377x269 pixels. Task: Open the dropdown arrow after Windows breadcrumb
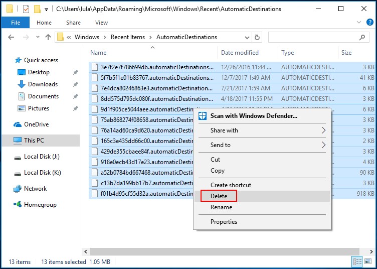(x=105, y=37)
